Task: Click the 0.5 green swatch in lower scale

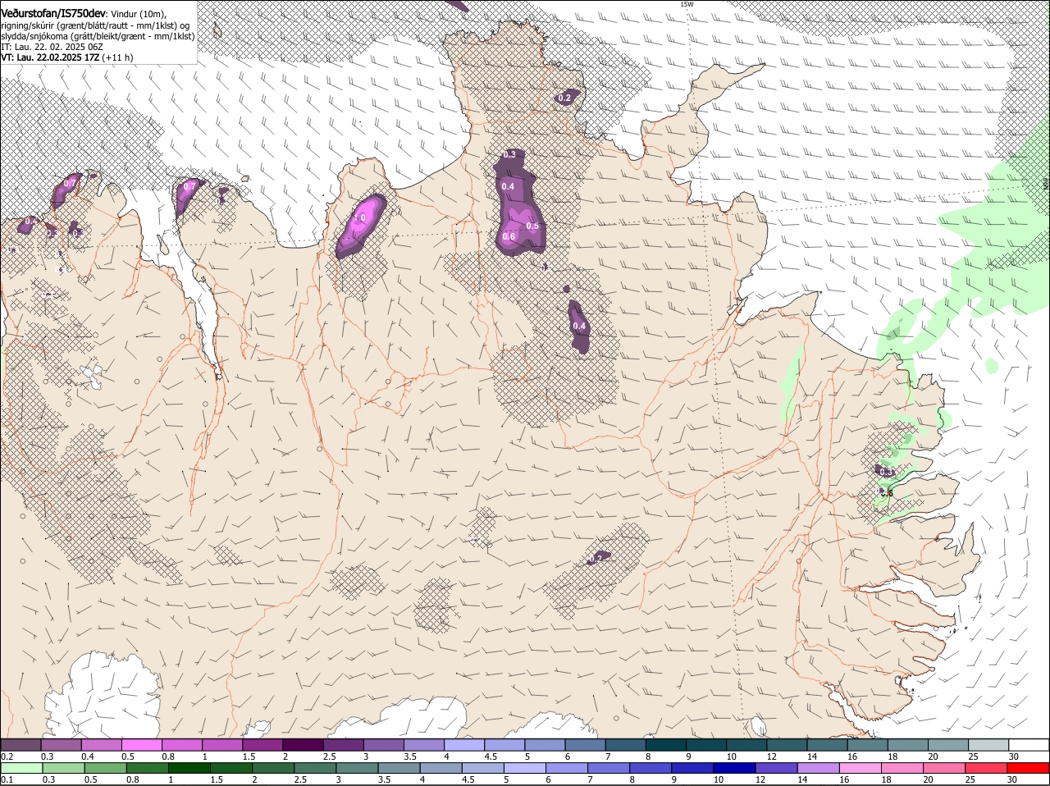Action: click(104, 768)
